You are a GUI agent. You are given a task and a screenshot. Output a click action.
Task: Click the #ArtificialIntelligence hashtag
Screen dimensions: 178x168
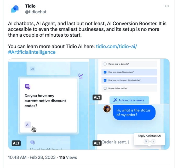click(x=32, y=52)
